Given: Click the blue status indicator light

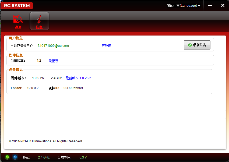Looking at the screenshot, I should pos(15,157).
